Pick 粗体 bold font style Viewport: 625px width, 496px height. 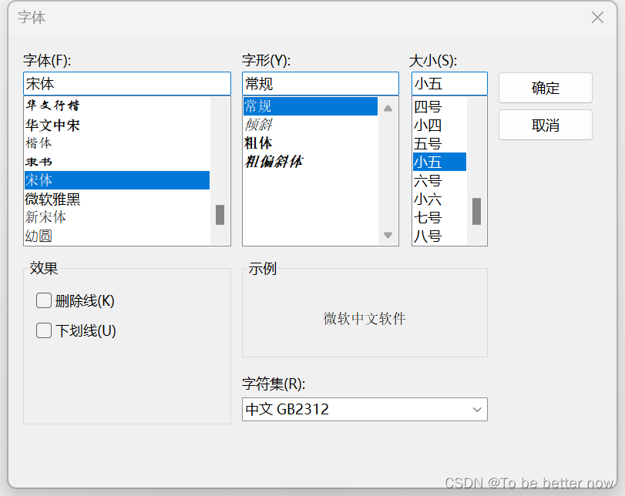pyautogui.click(x=310, y=143)
